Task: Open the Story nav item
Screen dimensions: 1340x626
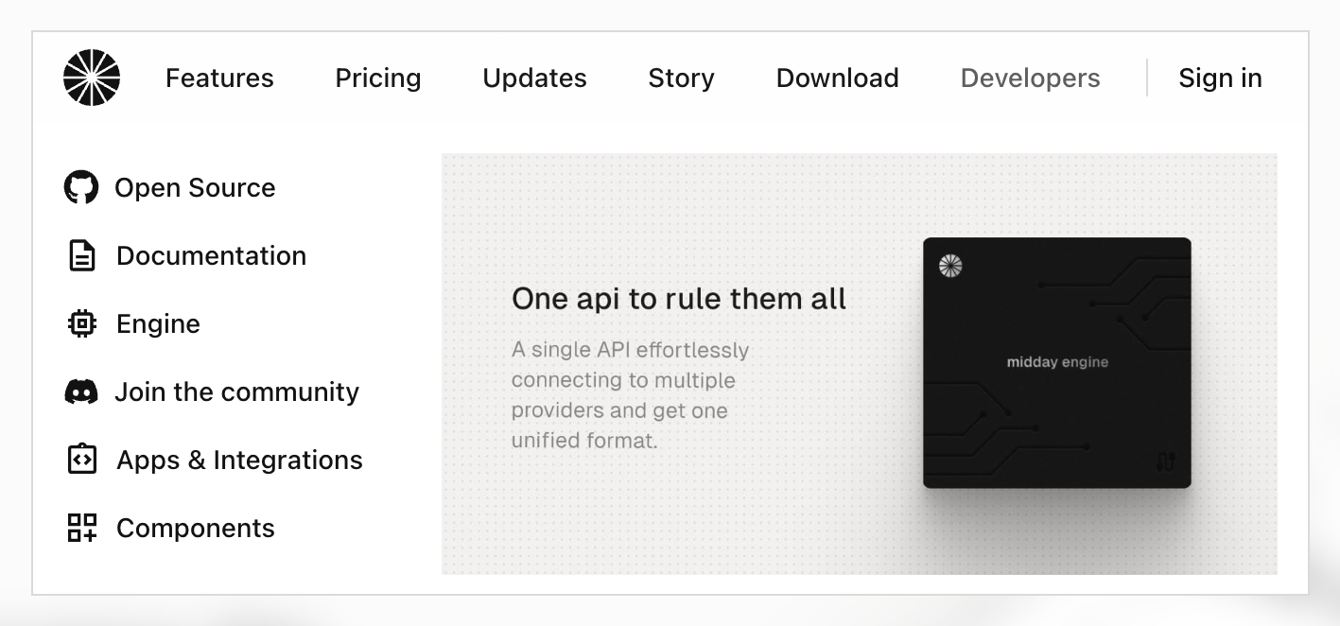Action: click(681, 78)
